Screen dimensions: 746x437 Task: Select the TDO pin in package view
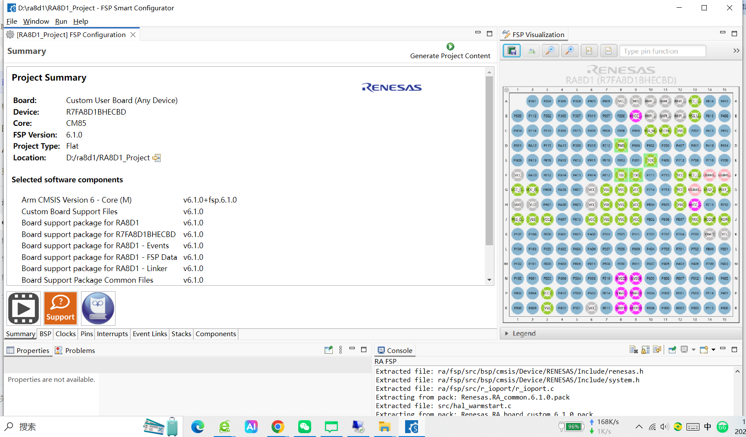[x=636, y=175]
